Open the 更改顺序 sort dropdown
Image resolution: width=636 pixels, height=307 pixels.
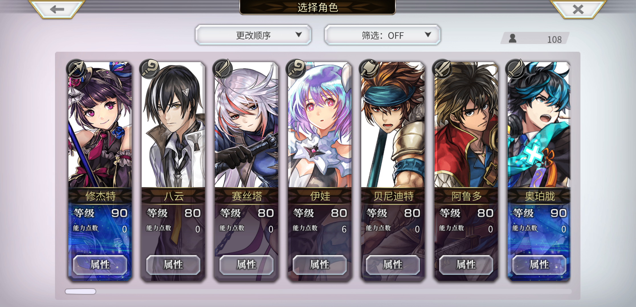pos(253,35)
